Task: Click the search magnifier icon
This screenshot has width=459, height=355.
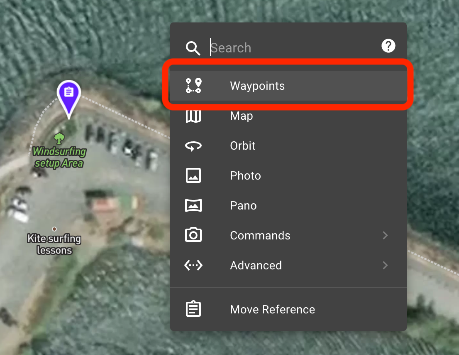Action: point(193,48)
